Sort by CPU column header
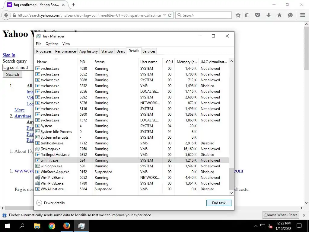Screen dimensions: 309x232 point(169,62)
